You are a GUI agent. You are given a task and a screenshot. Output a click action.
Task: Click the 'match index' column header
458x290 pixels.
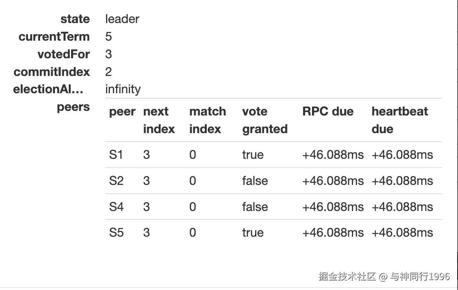(208, 120)
